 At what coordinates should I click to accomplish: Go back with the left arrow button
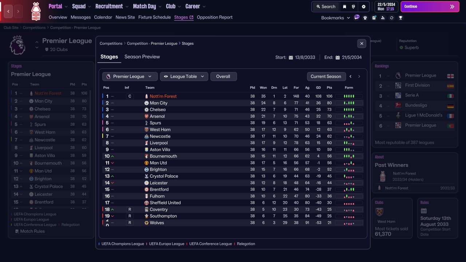tap(8, 11)
